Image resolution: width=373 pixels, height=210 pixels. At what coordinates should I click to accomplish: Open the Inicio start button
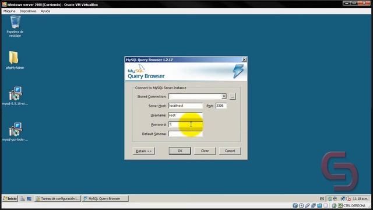[x=10, y=198]
